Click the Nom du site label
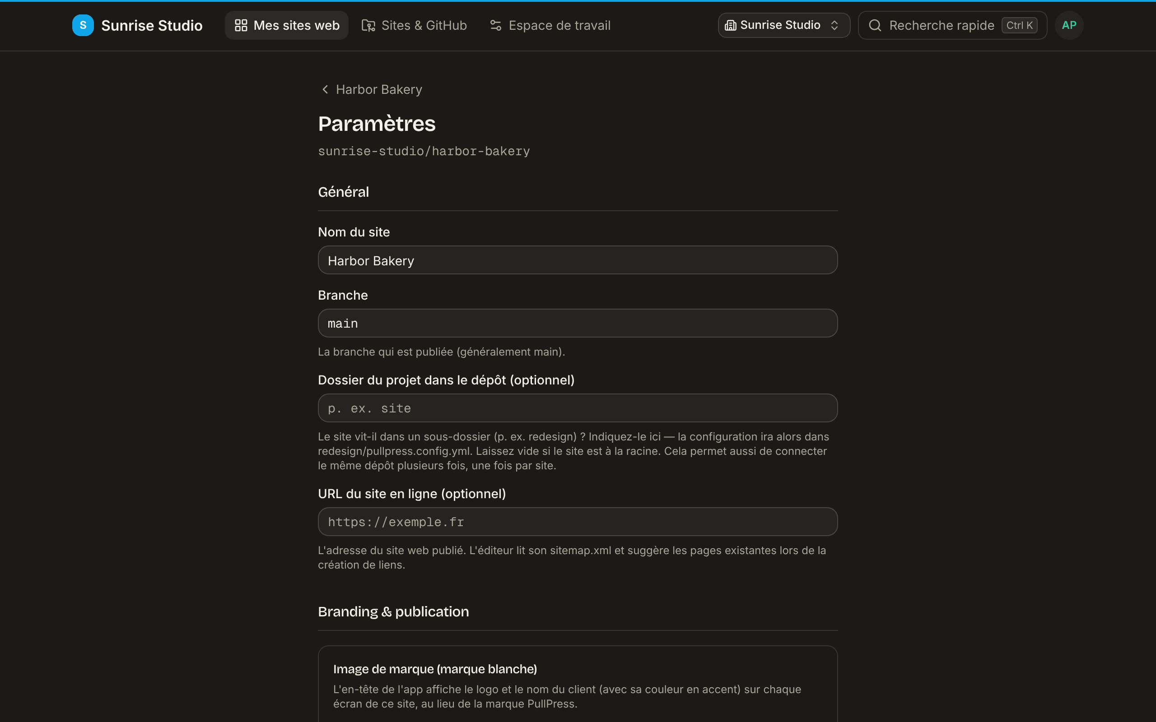 [x=354, y=232]
